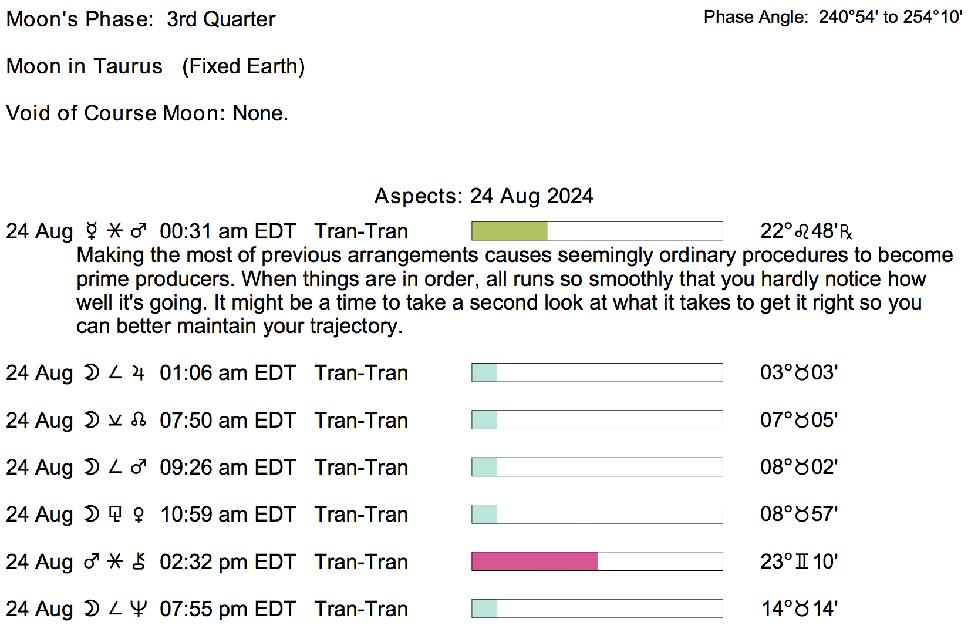Click the Taurus glyph in the 14°14' position
This screenshot has height=632, width=978.
802,609
